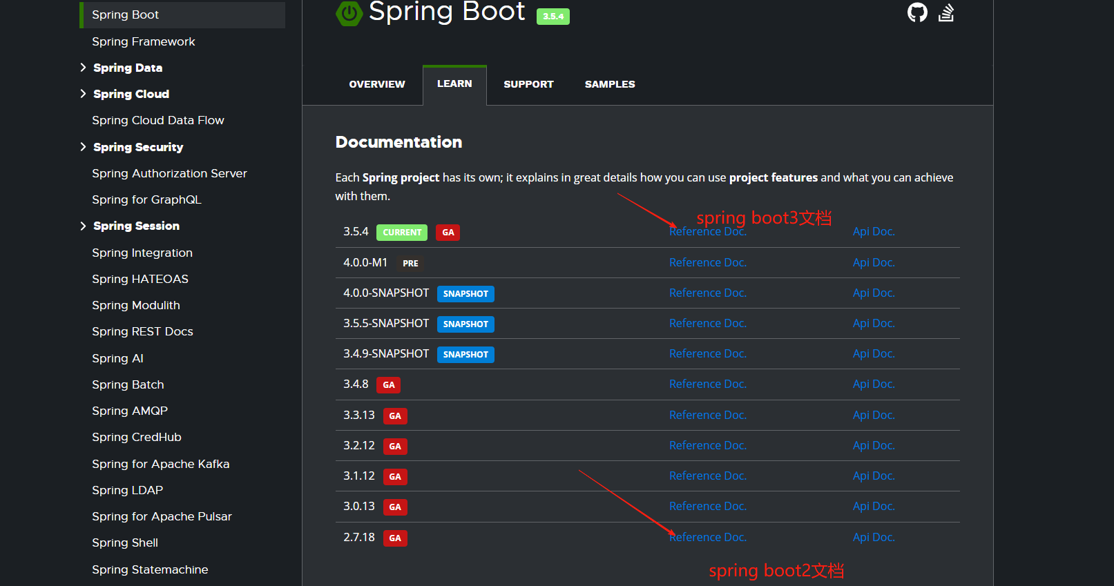The height and width of the screenshot is (586, 1114).
Task: Open Spring AI project
Action: point(117,358)
